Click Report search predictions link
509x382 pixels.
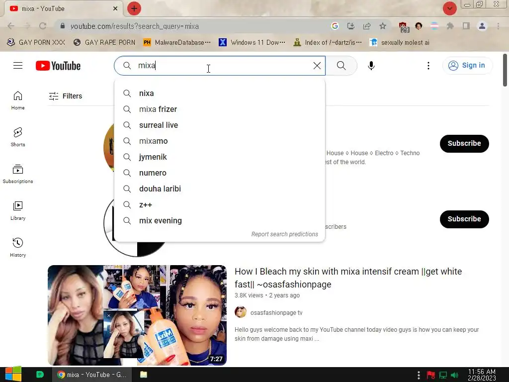coord(285,234)
